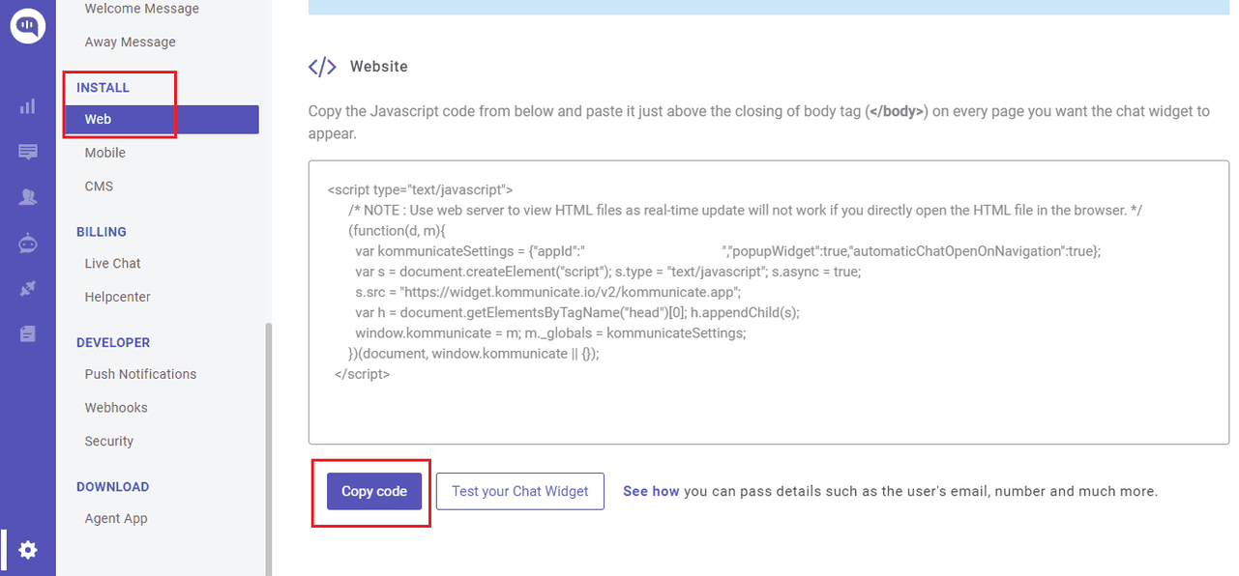Open the bot integrations icon
This screenshot has height=576, width=1239.
(x=27, y=243)
